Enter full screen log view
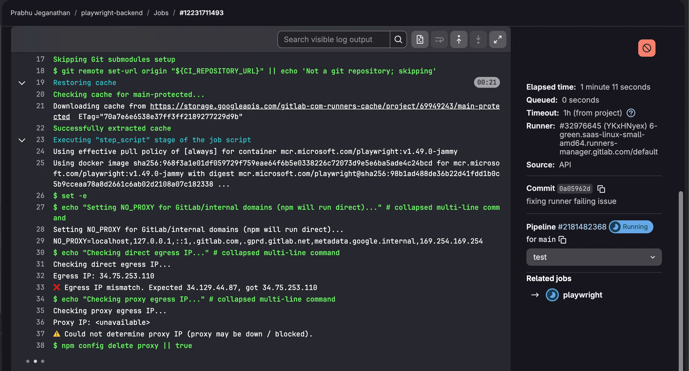 coord(498,39)
